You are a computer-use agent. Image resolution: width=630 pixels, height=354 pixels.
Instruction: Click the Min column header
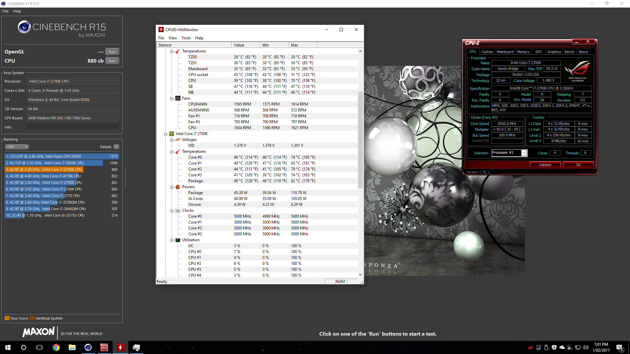coord(274,45)
